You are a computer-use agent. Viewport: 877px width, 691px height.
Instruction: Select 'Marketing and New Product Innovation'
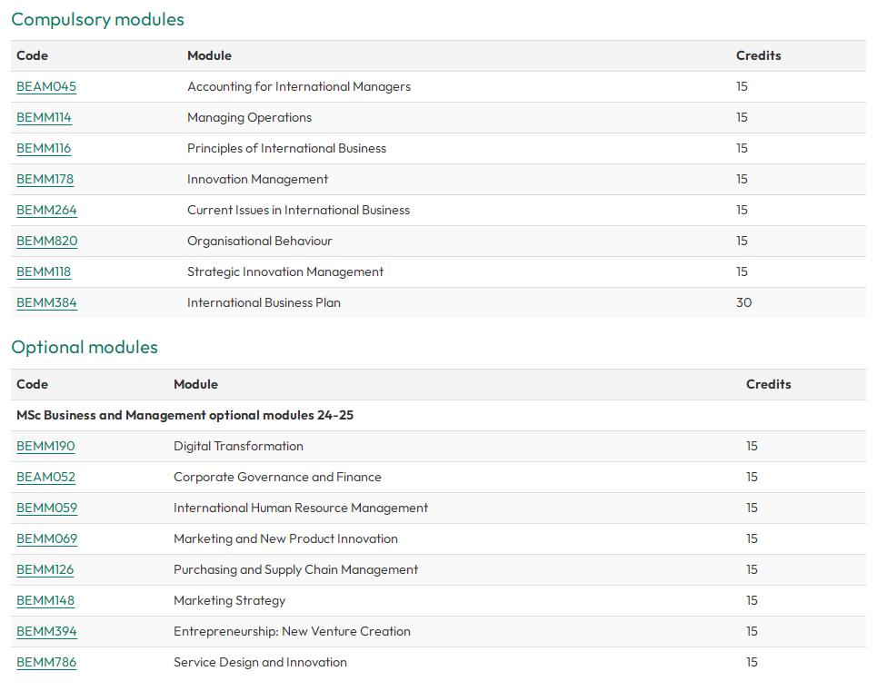pos(285,538)
